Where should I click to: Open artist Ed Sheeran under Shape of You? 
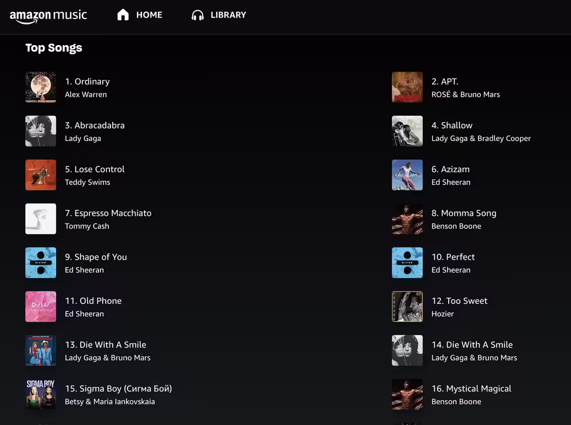[85, 270]
